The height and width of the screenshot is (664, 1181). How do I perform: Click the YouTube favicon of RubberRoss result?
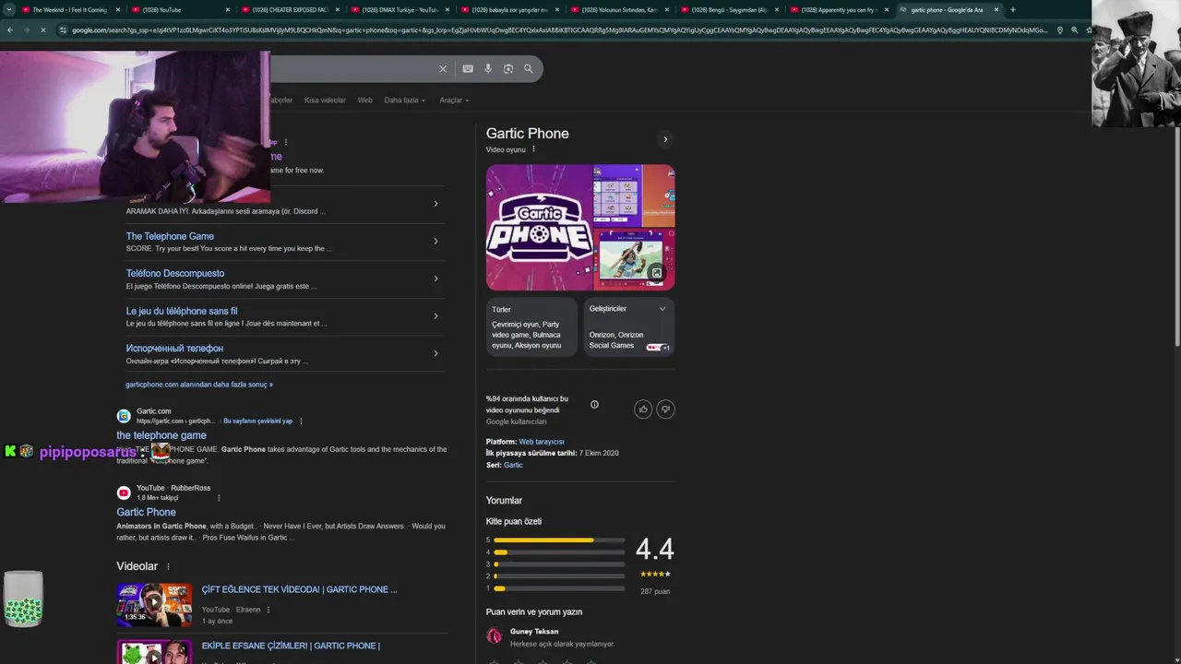pyautogui.click(x=124, y=492)
